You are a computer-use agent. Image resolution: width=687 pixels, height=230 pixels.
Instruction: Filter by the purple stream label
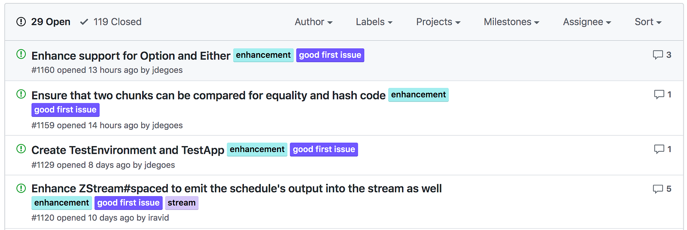[x=182, y=203]
